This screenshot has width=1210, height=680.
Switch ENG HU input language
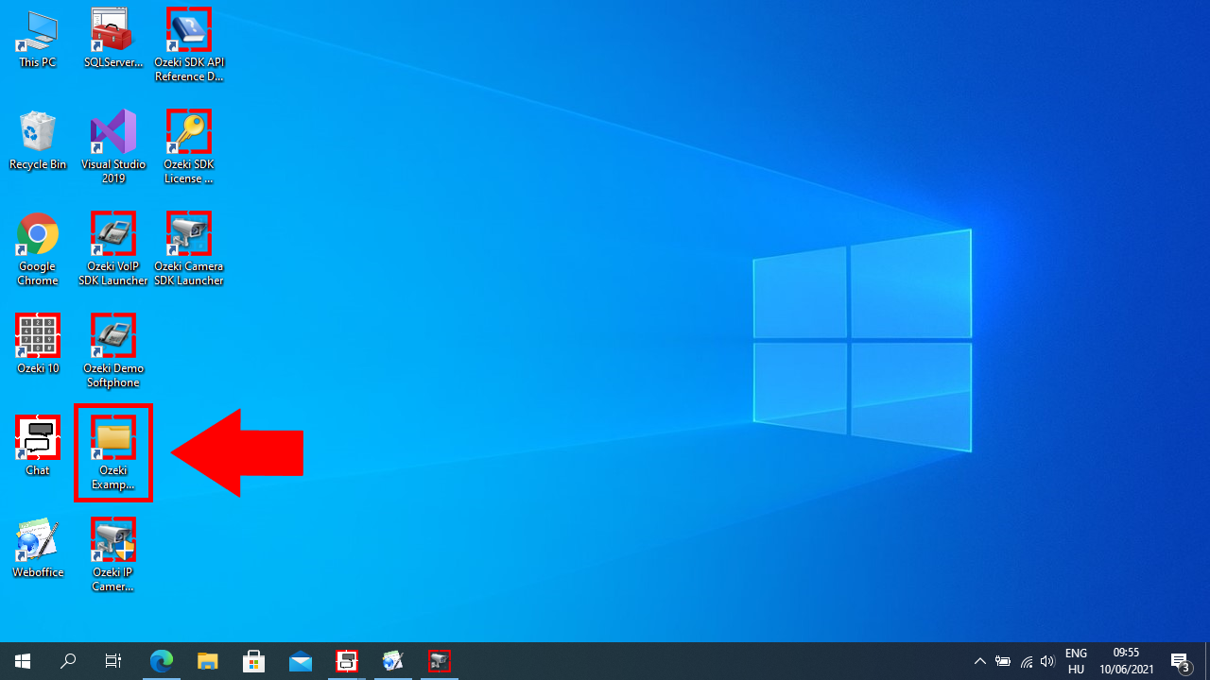(1076, 661)
